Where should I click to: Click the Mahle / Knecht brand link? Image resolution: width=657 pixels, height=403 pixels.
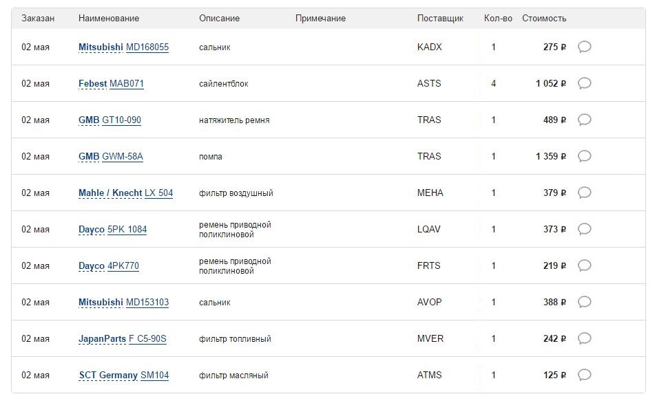click(110, 193)
